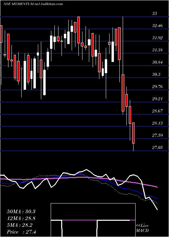Image resolution: width=169 pixels, height=237 pixels.
Task: Click the last red candlestick near 27.59
Action: (133, 133)
